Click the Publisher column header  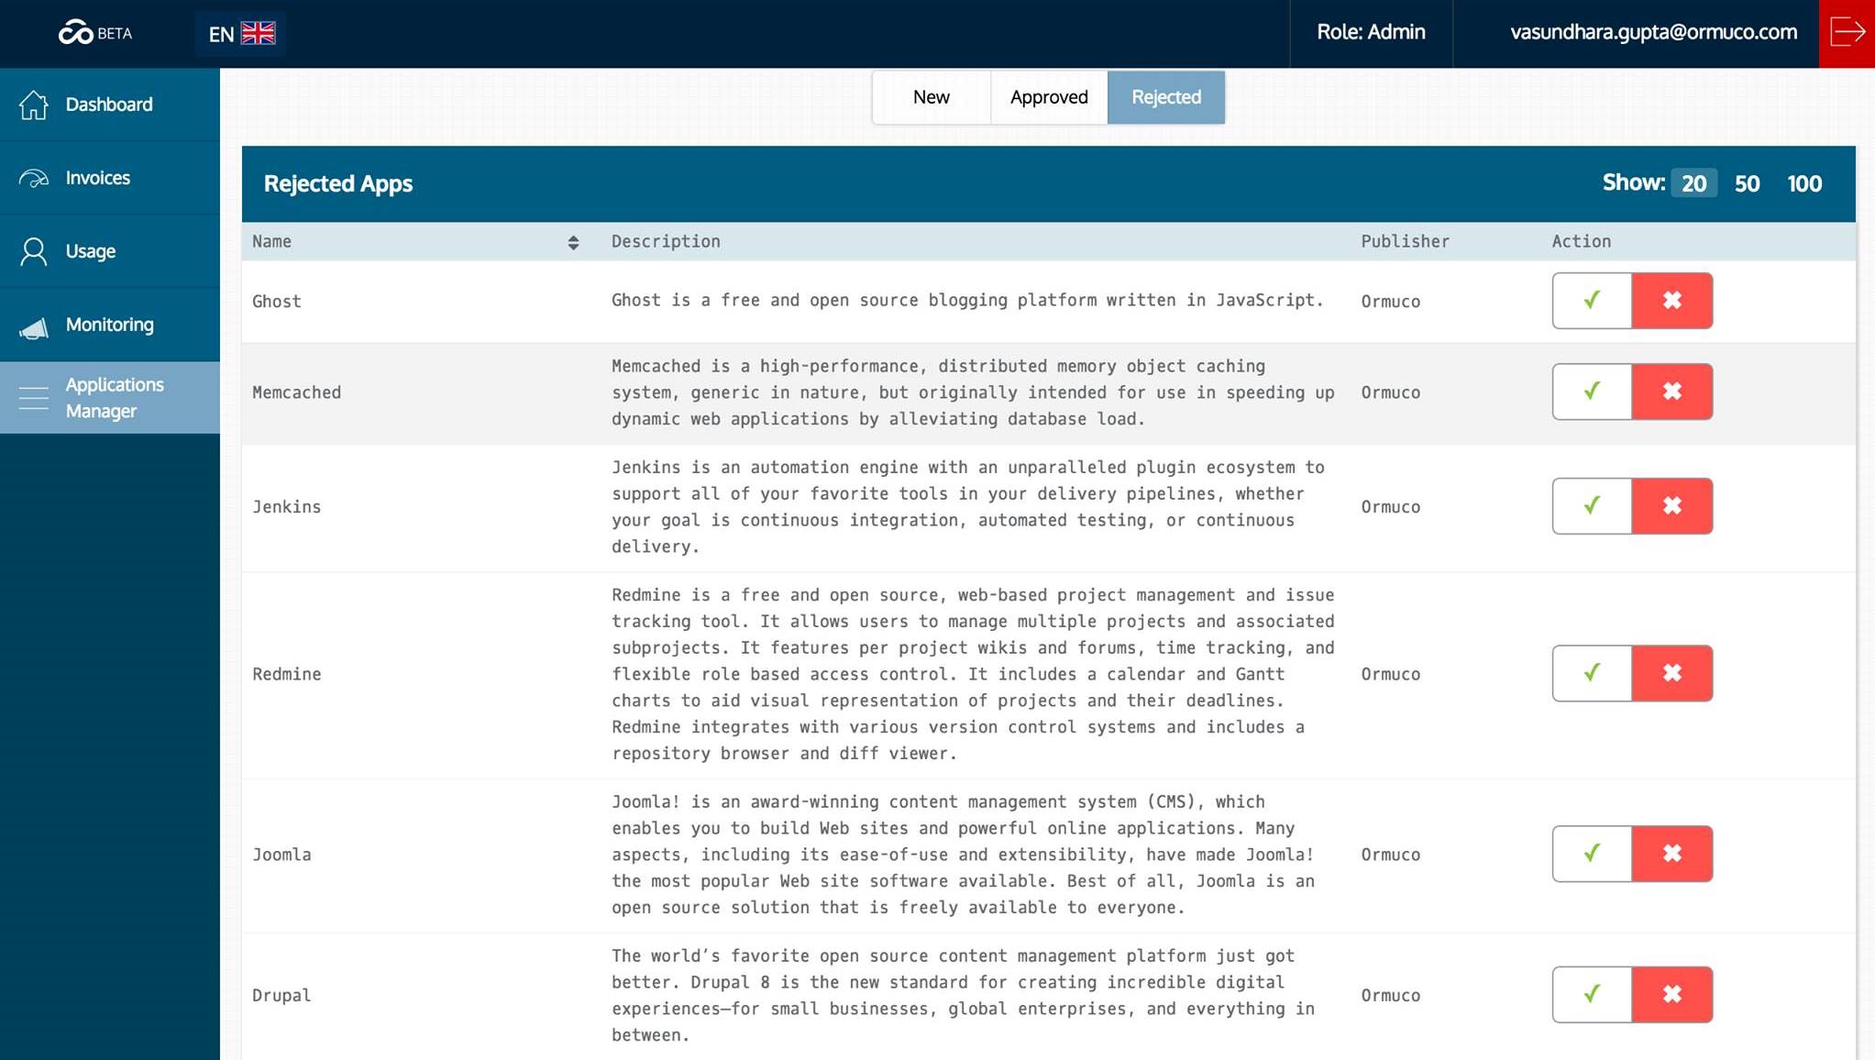click(1405, 241)
